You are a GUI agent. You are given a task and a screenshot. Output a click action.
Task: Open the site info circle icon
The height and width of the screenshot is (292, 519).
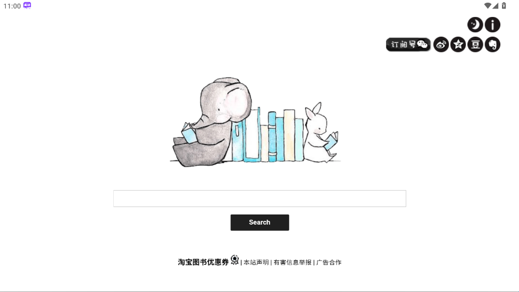click(x=492, y=25)
